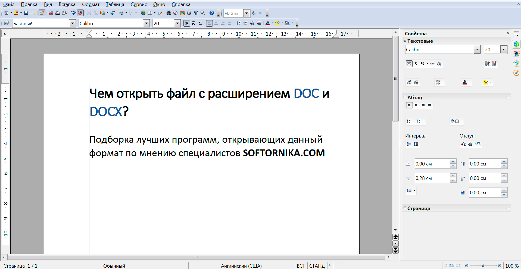Open the Правка menu
The height and width of the screenshot is (269, 521).
pyautogui.click(x=29, y=4)
